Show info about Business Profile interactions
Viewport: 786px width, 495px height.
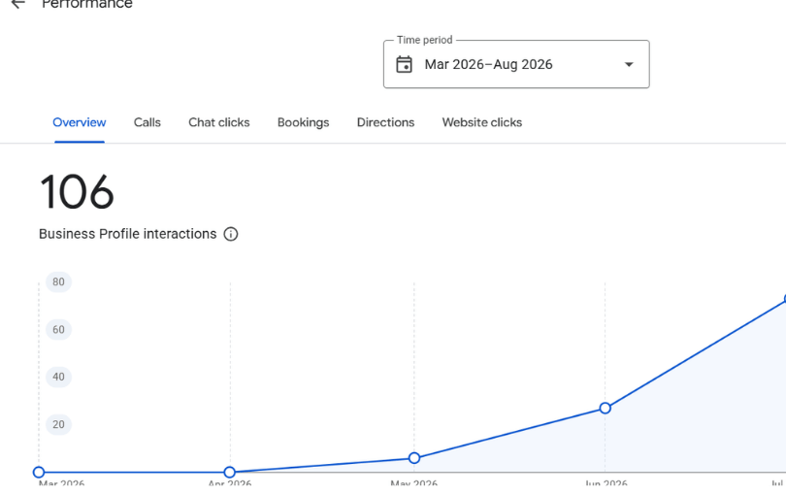(x=231, y=234)
